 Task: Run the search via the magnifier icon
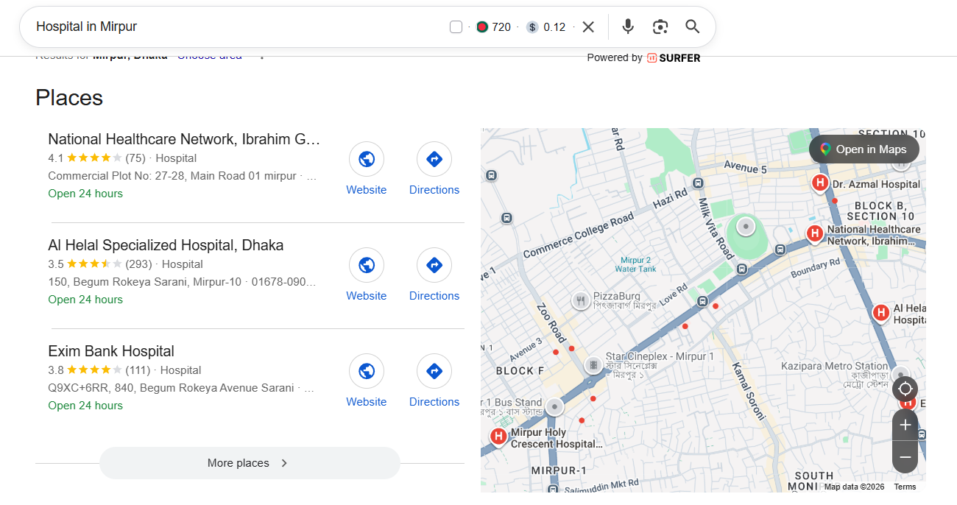(x=692, y=27)
